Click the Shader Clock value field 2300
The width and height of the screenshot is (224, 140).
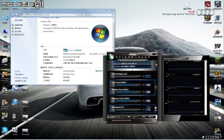(148, 92)
